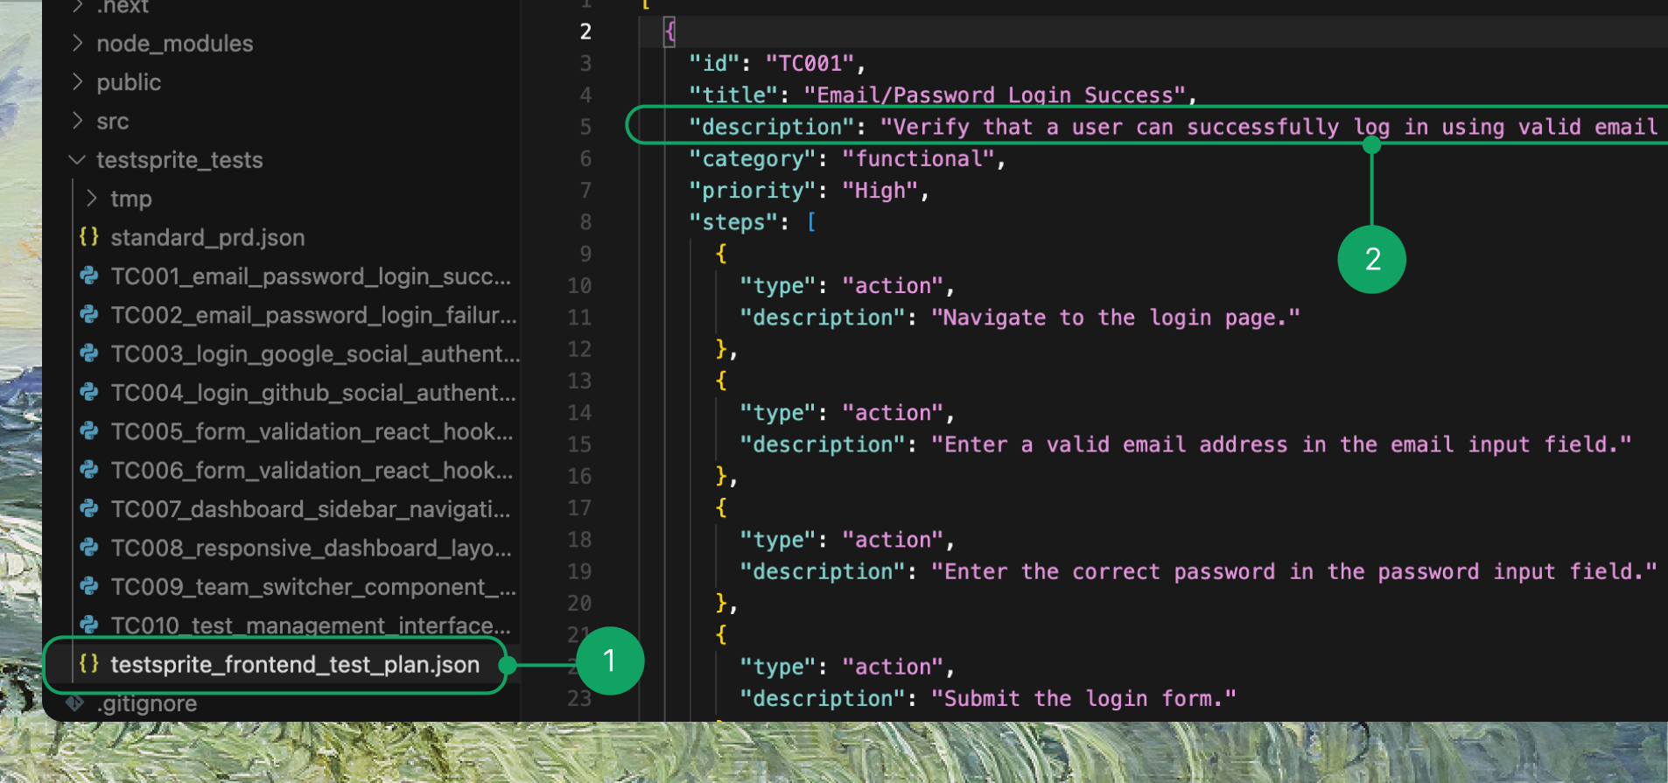Click the opening brace on line 2

(669, 31)
